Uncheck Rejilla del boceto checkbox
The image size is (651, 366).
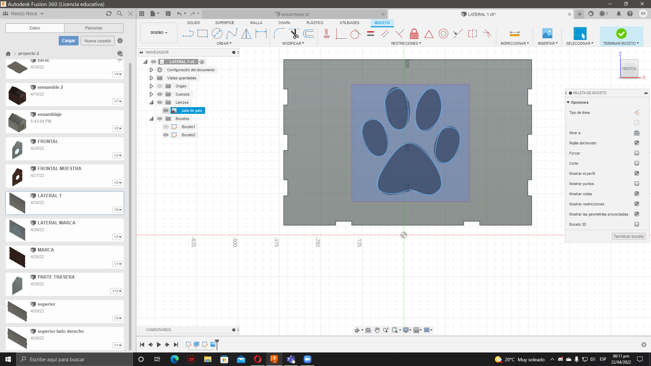coord(637,143)
